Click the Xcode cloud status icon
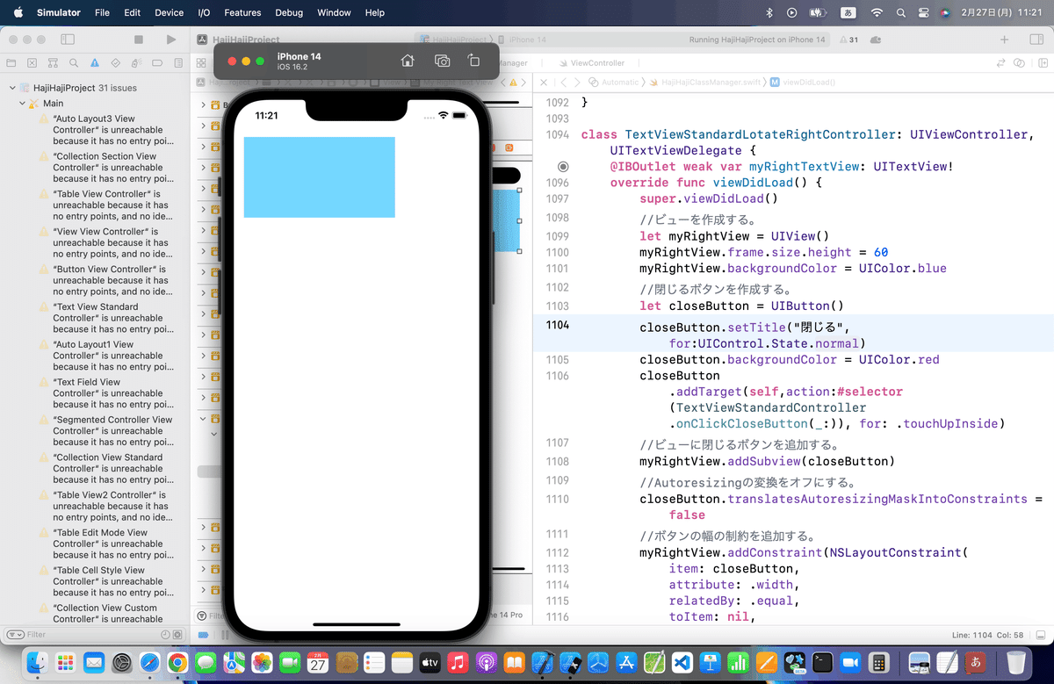Image resolution: width=1054 pixels, height=684 pixels. pyautogui.click(x=876, y=40)
